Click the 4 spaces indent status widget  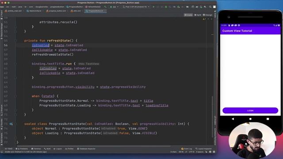pos(200,152)
